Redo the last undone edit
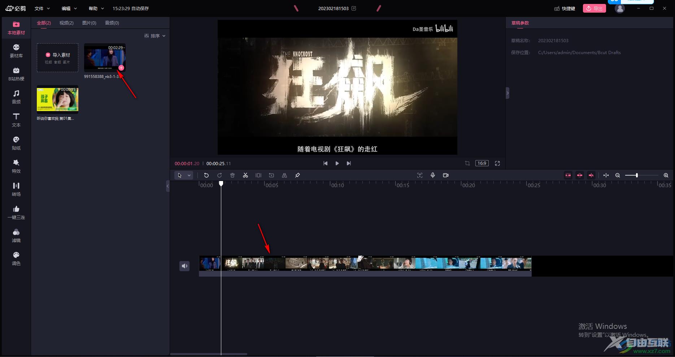 click(219, 175)
